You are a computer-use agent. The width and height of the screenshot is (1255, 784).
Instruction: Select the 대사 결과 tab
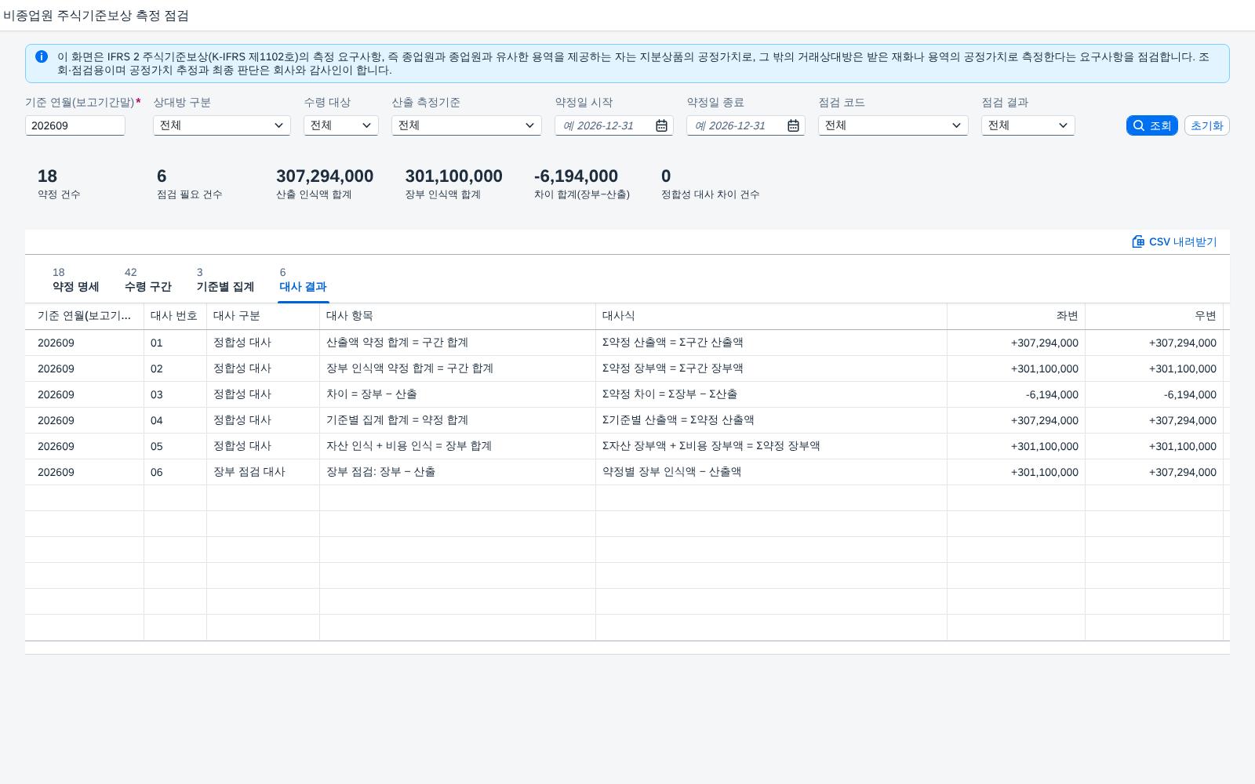click(303, 280)
